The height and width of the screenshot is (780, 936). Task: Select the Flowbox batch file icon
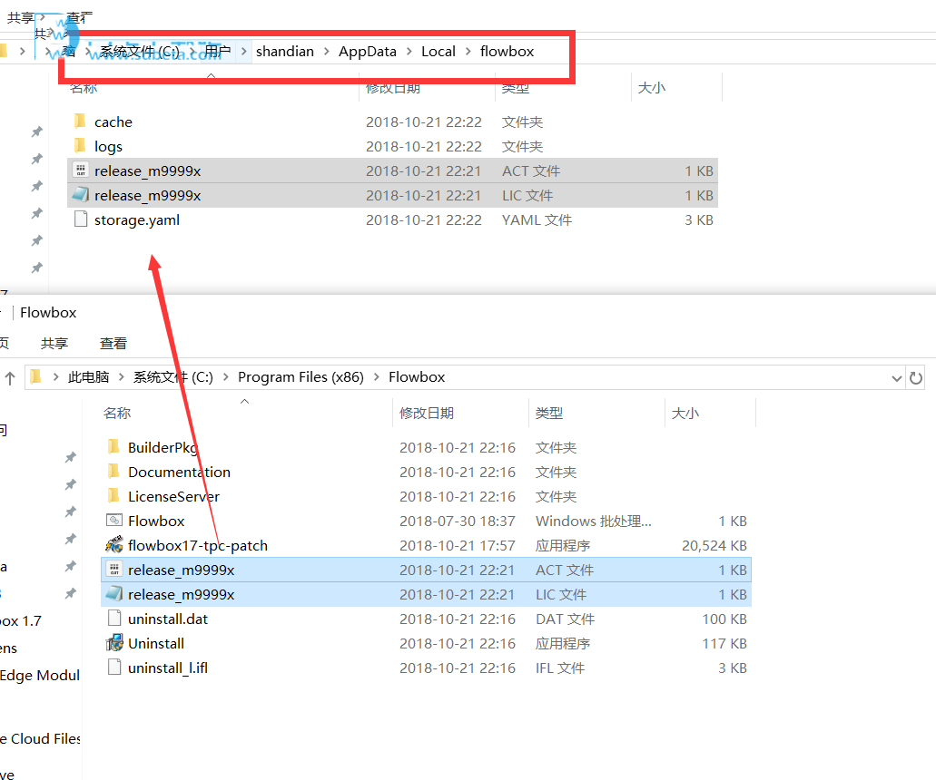click(114, 521)
